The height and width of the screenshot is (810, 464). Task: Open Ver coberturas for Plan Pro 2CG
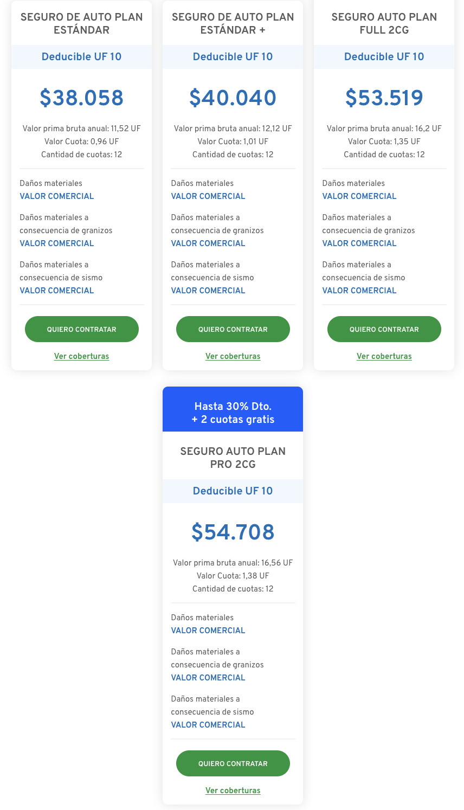point(233,790)
